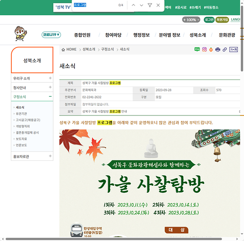
Task: Share page via Naver blog icon
Action: coord(197,49)
